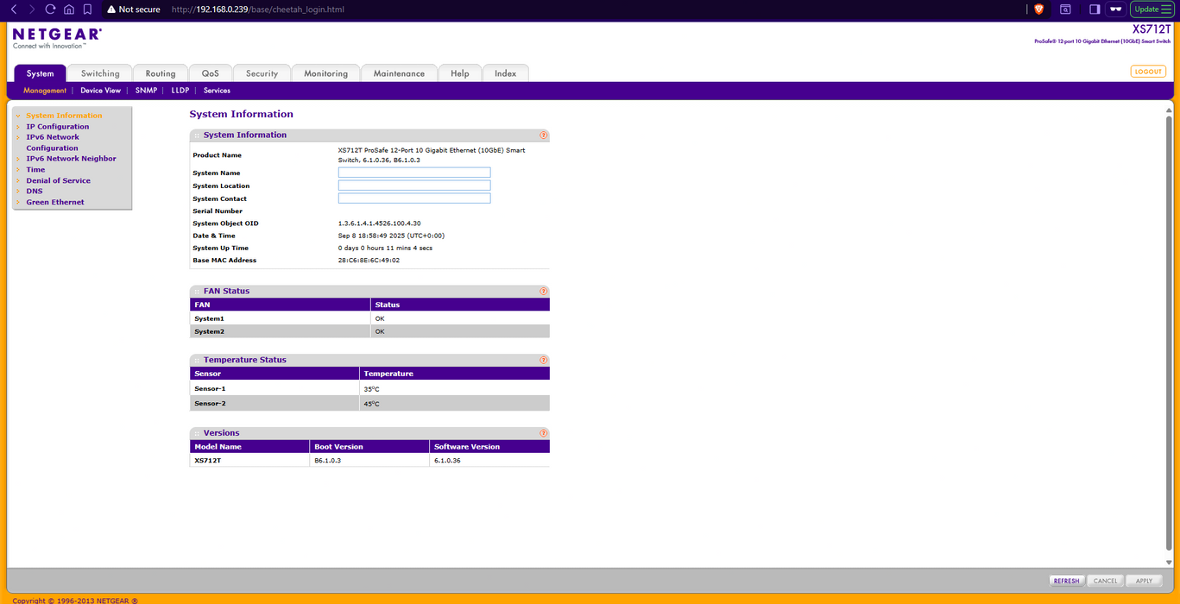The width and height of the screenshot is (1180, 604).
Task: Open browser home page icon
Action: 69,9
